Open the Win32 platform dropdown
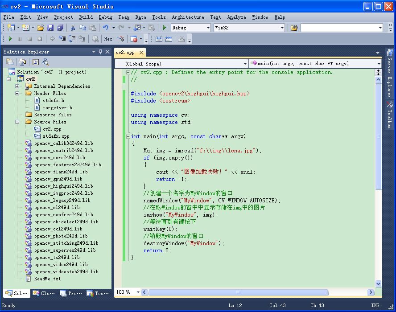Image resolution: width=396 pixels, height=312 pixels. point(282,28)
